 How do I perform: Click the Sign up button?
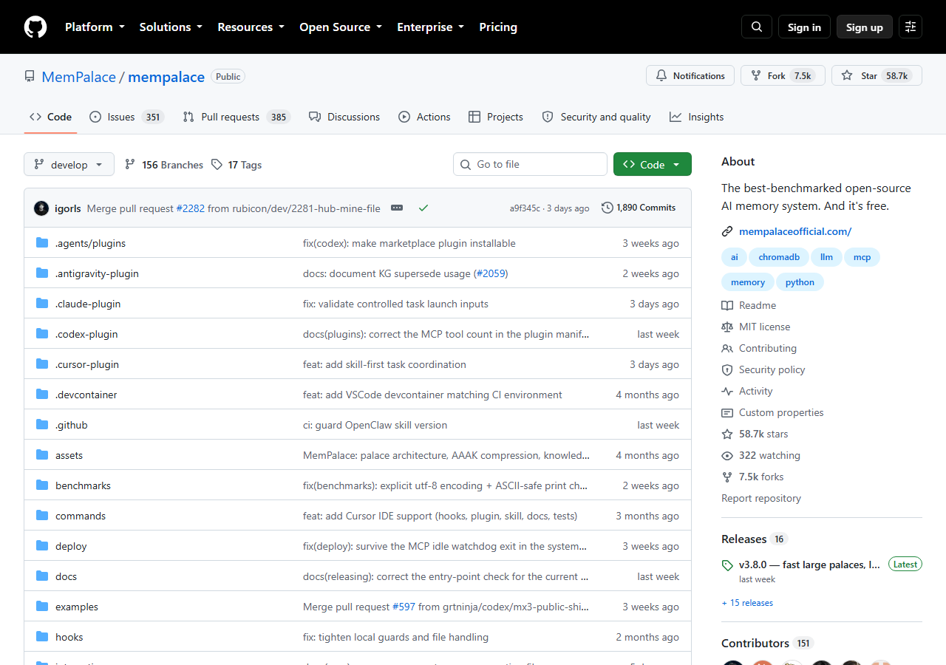coord(865,27)
